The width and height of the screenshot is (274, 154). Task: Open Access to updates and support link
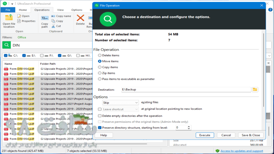pyautogui.click(x=242, y=151)
